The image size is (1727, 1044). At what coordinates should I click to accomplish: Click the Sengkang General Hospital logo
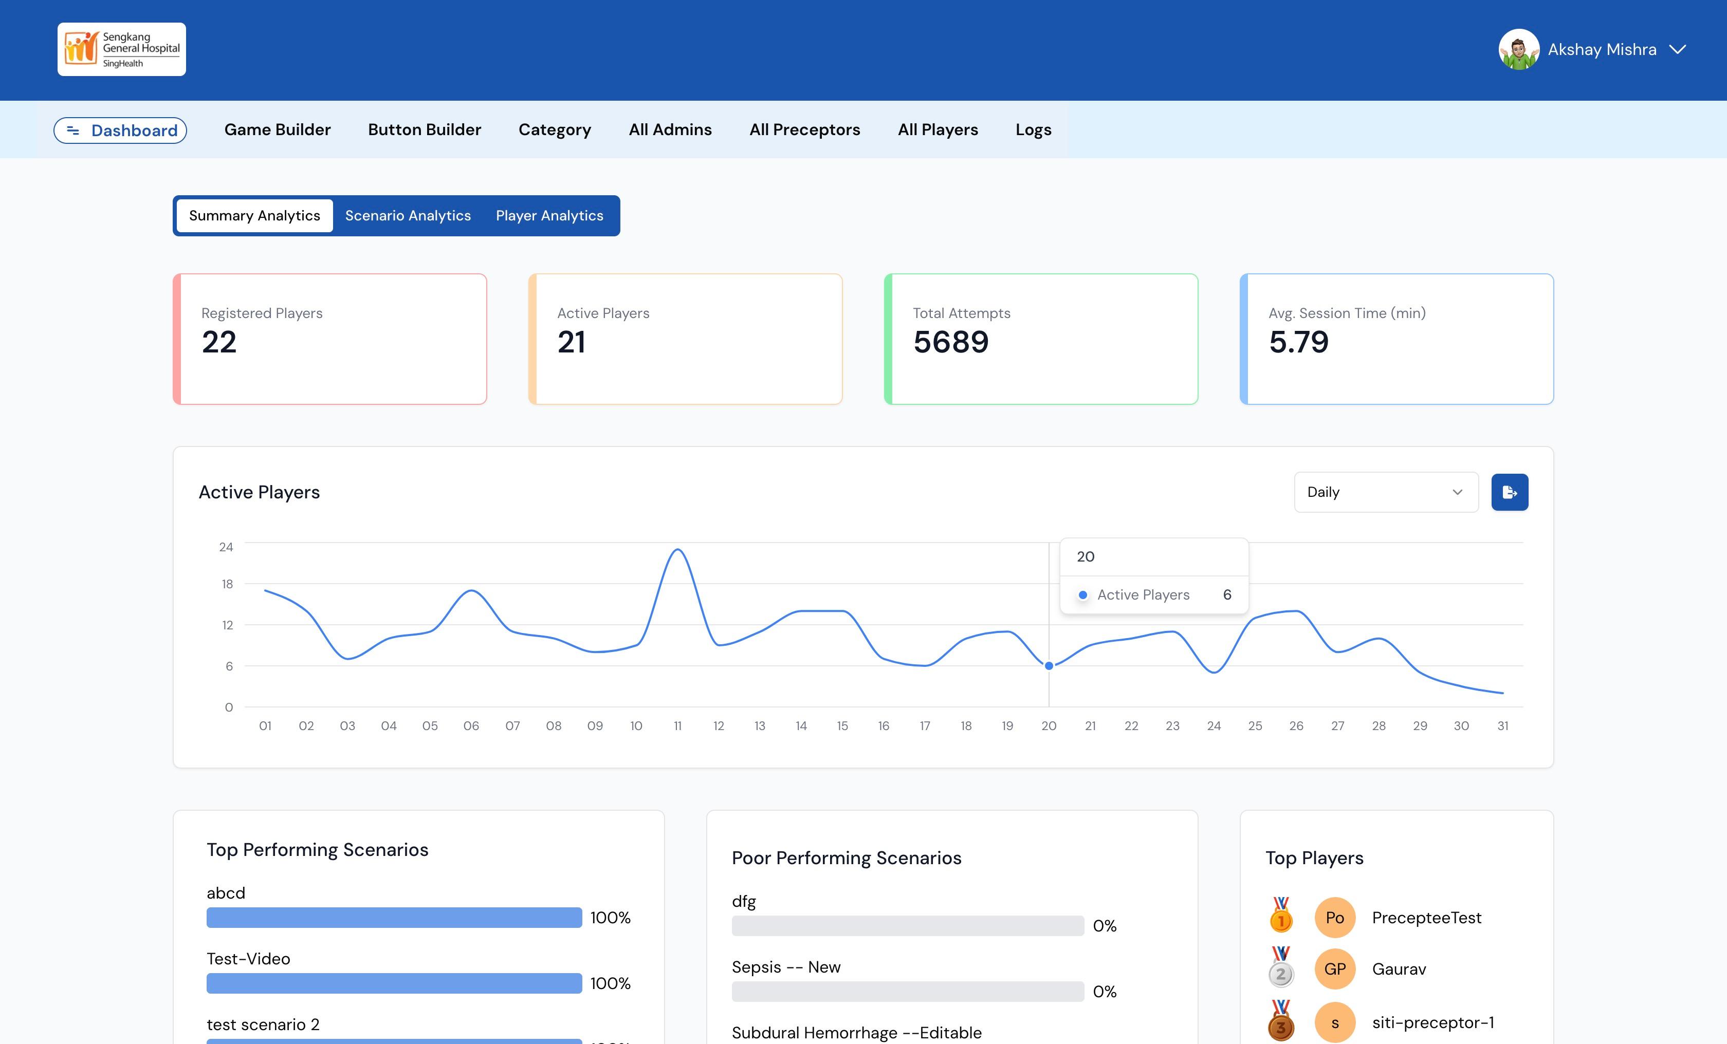[121, 49]
